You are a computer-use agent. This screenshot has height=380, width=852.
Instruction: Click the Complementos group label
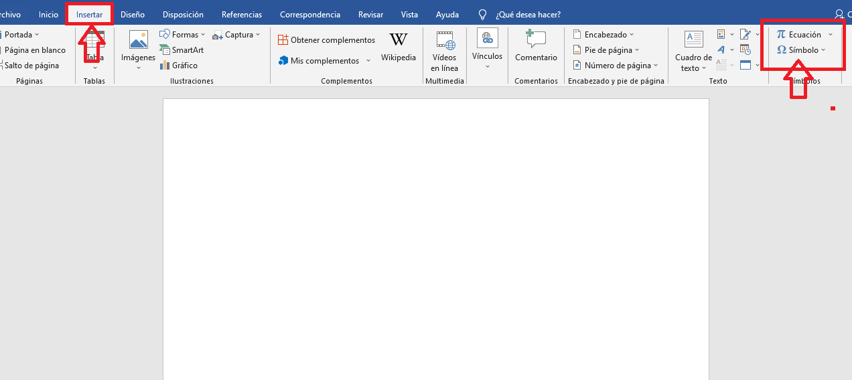346,81
